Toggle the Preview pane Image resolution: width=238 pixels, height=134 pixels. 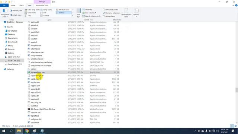pyautogui.click(x=16, y=11)
